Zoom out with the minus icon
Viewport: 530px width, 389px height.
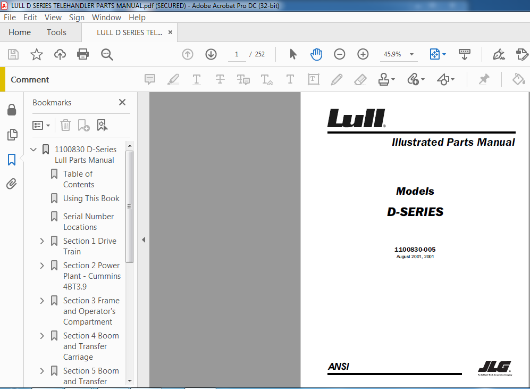(339, 54)
